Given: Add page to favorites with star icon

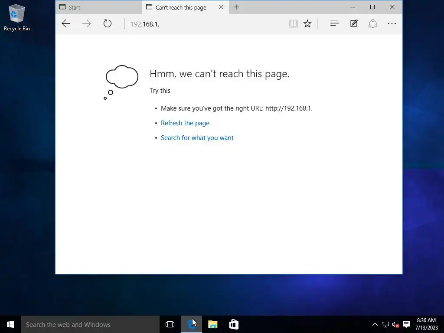Looking at the screenshot, I should pyautogui.click(x=307, y=23).
